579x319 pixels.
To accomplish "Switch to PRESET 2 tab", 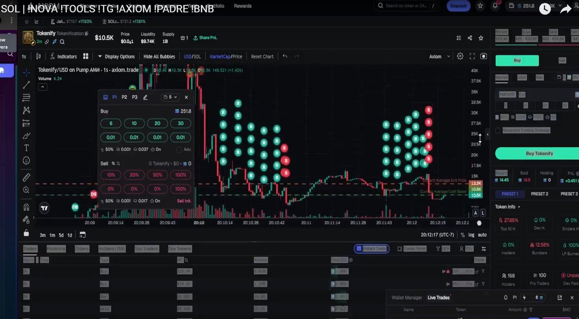I will click(x=539, y=194).
